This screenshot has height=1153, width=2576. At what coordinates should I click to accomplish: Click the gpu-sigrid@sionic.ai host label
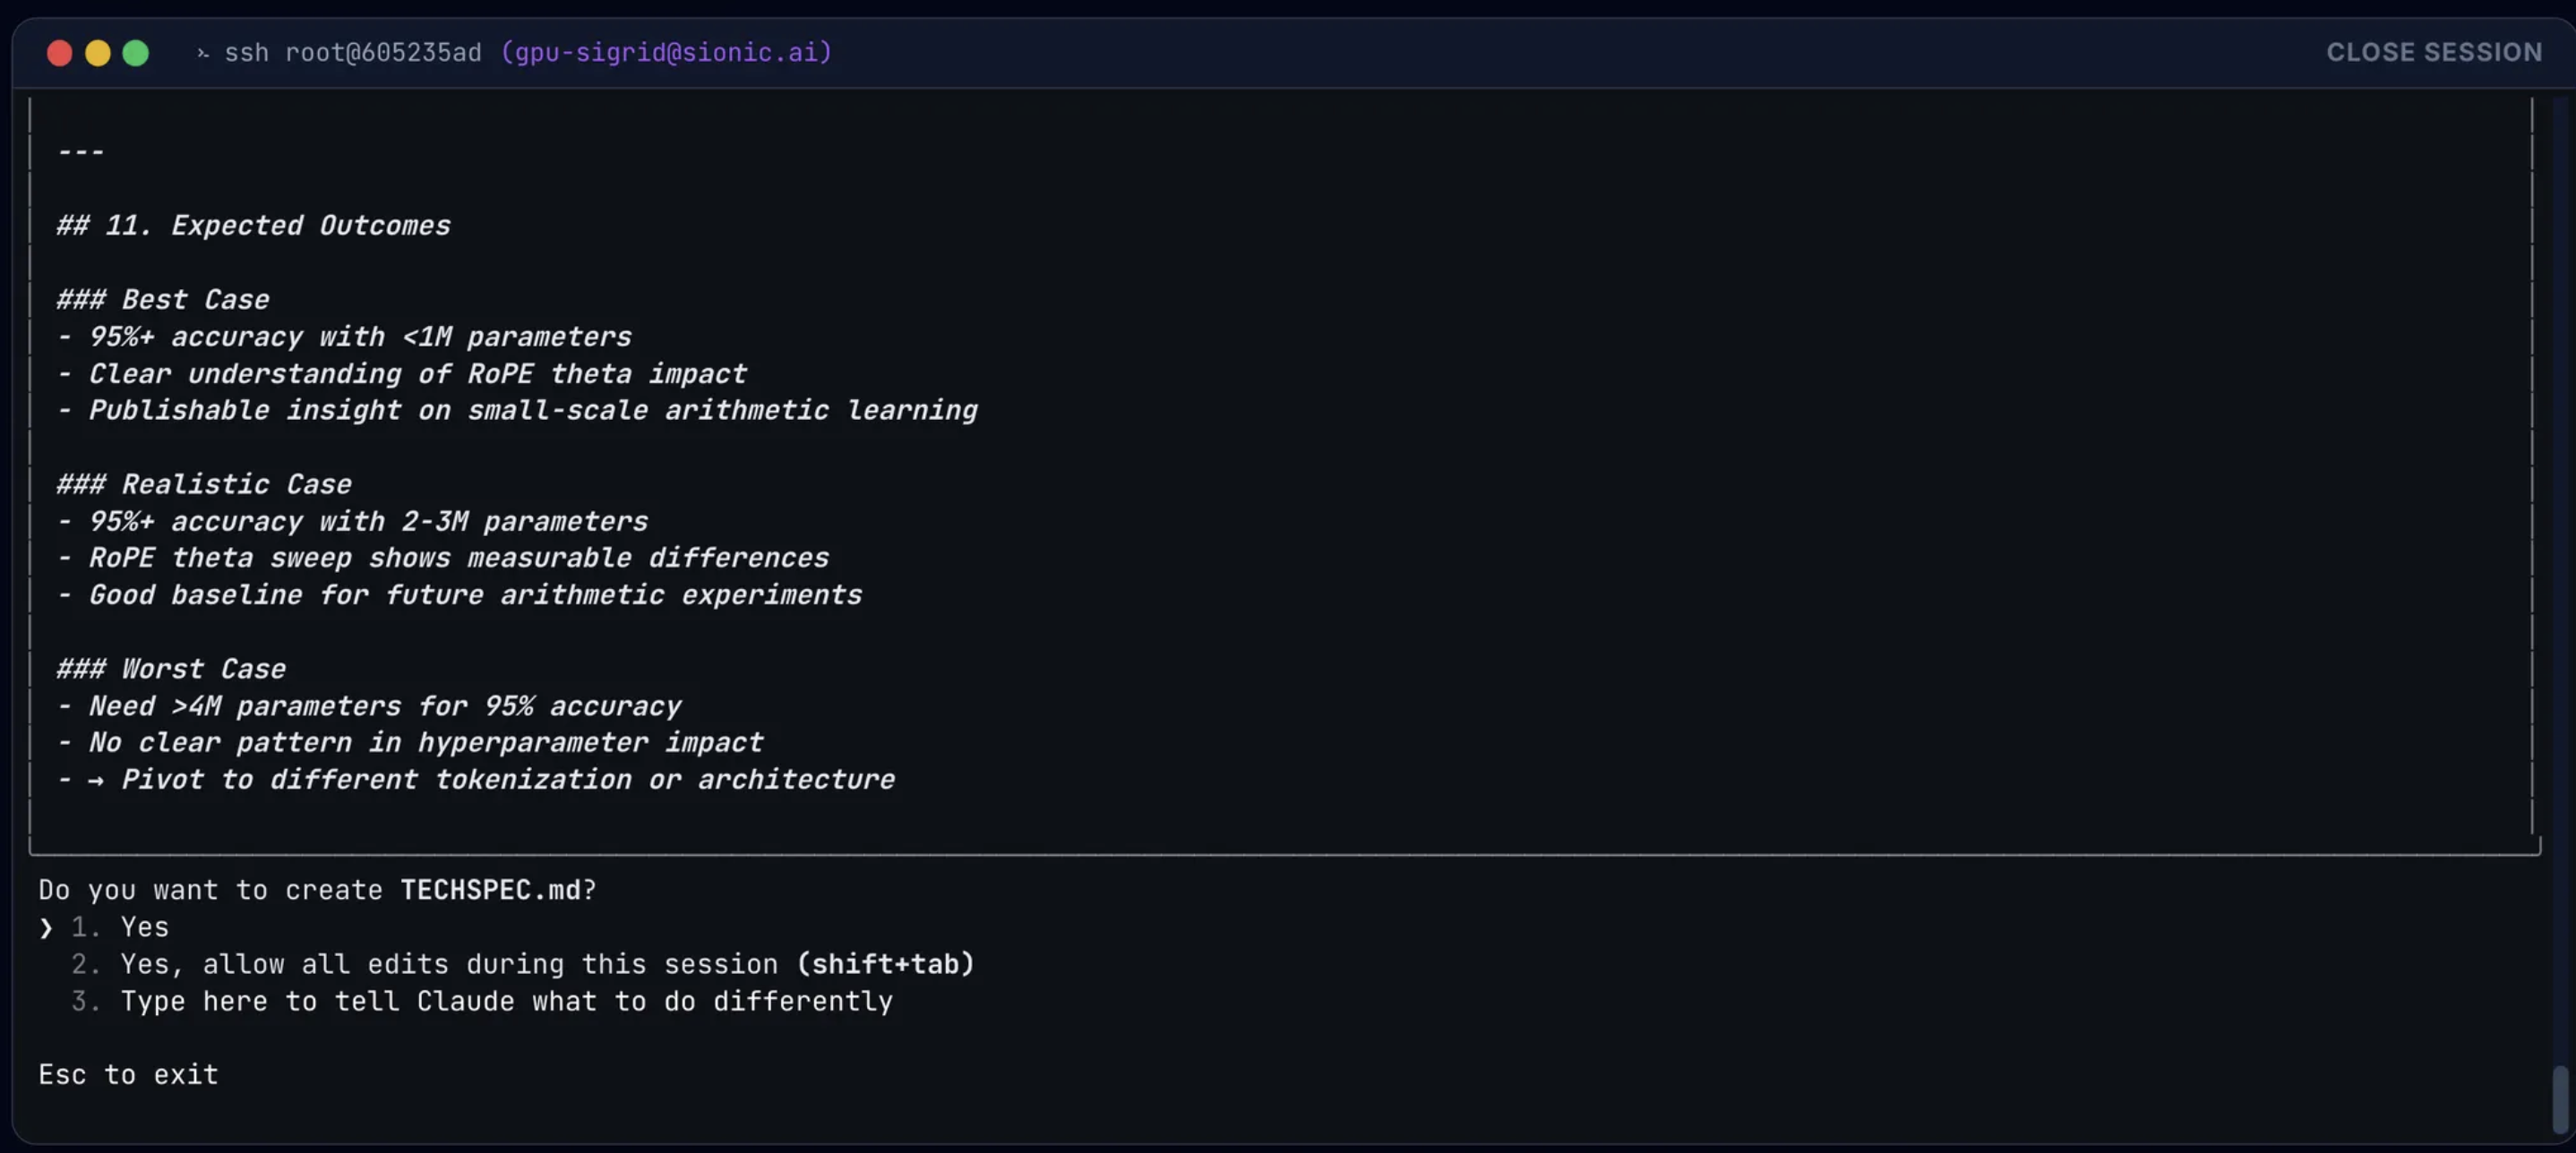point(666,53)
